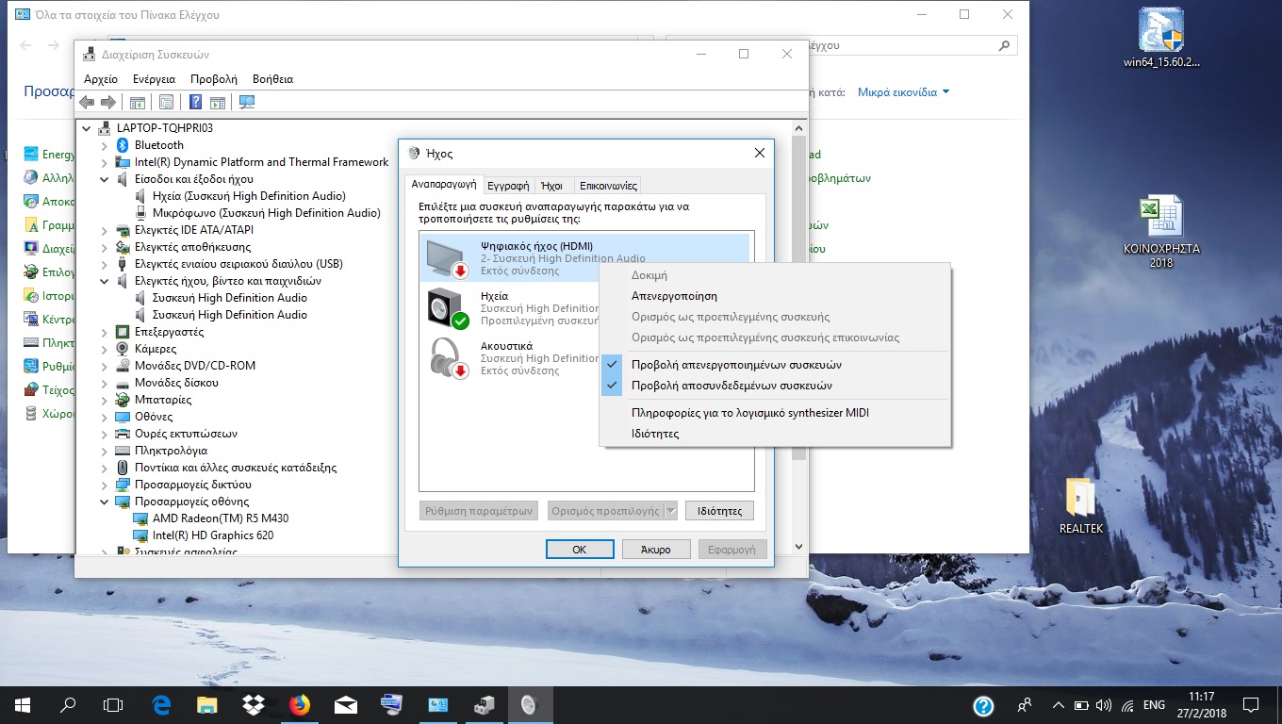This screenshot has width=1282, height=724.
Task: Click the OK button in Sound dialog
Action: [580, 549]
